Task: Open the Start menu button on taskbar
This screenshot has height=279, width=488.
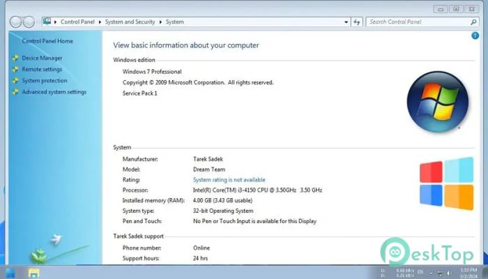Action: tap(10, 273)
